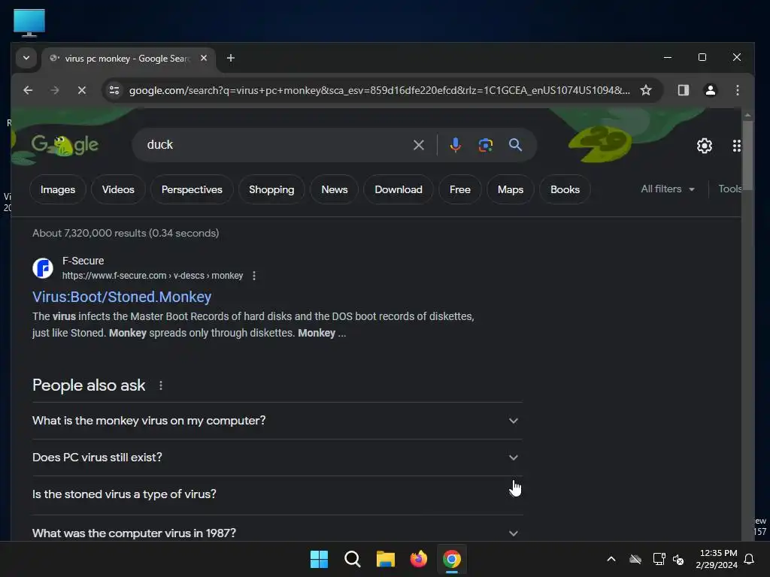
Task: Click the browser back arrow
Action: coord(28,90)
